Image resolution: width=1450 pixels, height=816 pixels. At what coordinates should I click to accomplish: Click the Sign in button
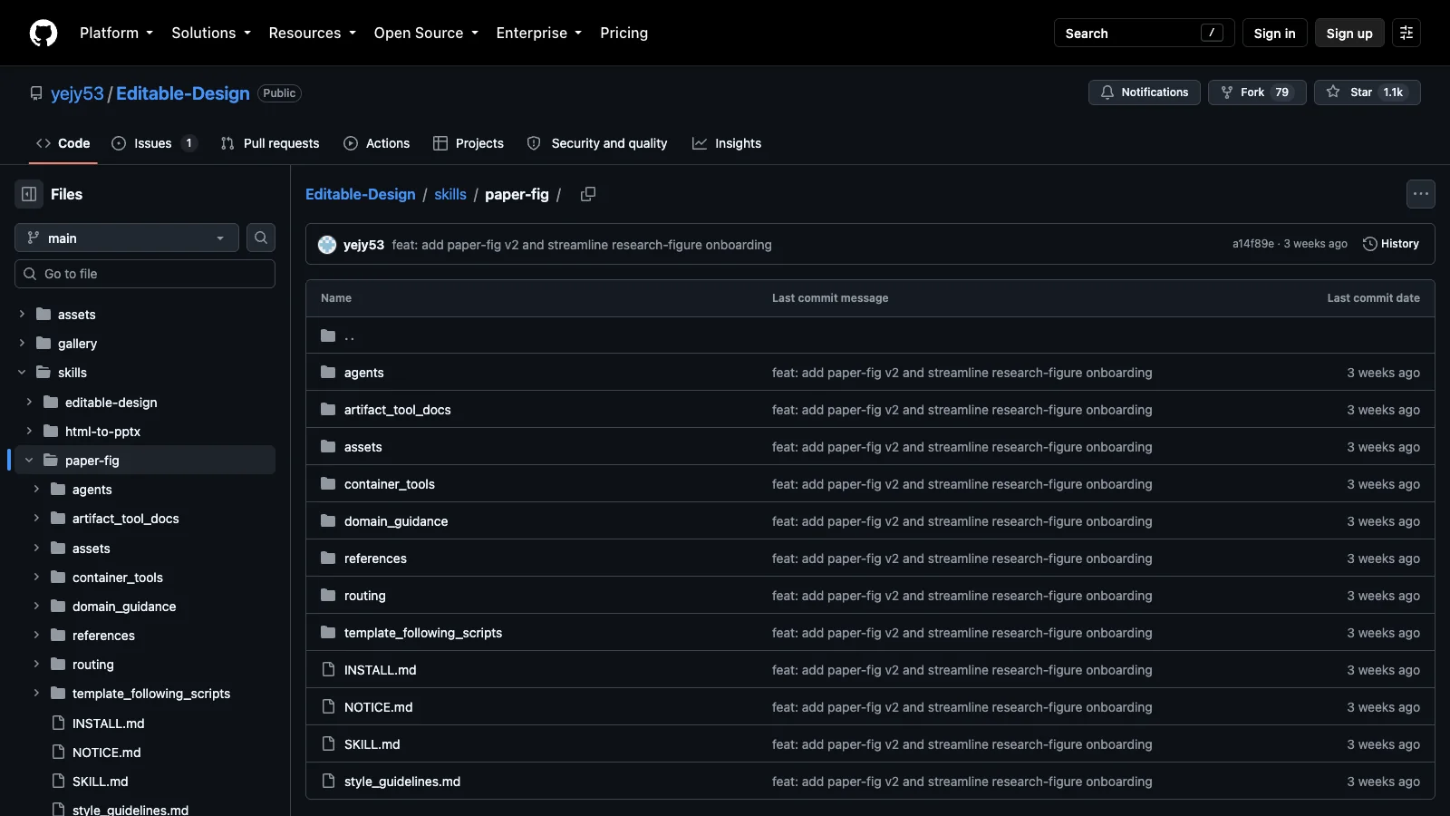click(1274, 33)
